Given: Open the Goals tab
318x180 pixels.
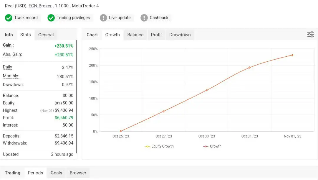Looking at the screenshot, I should 56,173.
